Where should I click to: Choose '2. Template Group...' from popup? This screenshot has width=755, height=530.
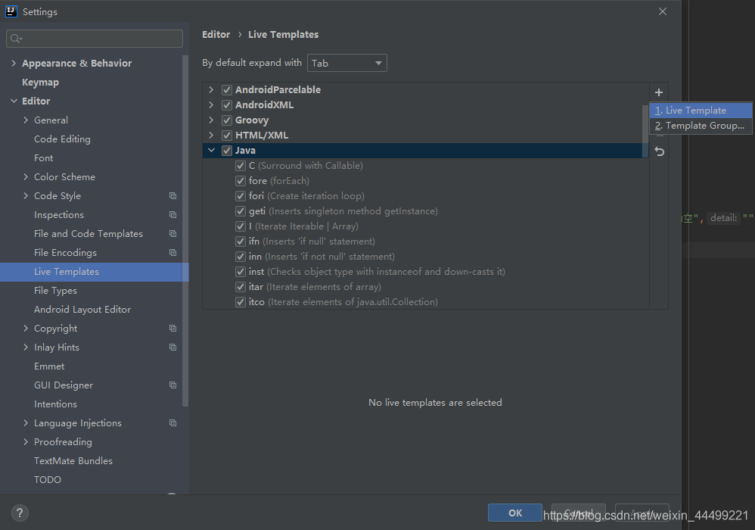pos(701,126)
